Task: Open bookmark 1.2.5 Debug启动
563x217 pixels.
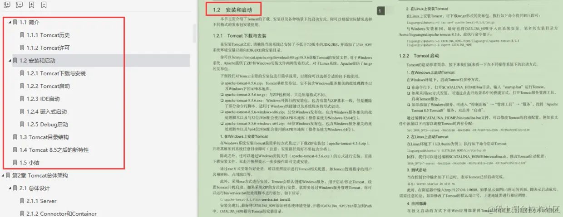Action: tap(47, 124)
